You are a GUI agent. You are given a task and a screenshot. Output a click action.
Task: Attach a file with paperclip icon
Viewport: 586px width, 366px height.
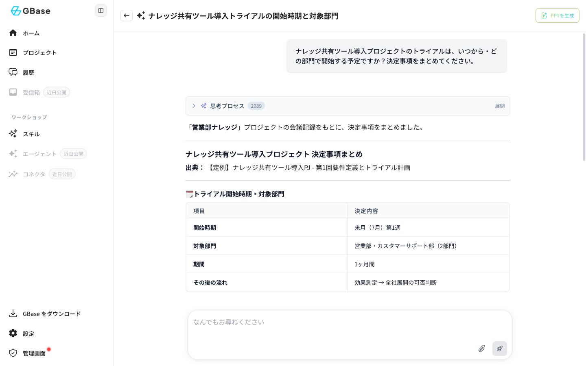point(481,349)
